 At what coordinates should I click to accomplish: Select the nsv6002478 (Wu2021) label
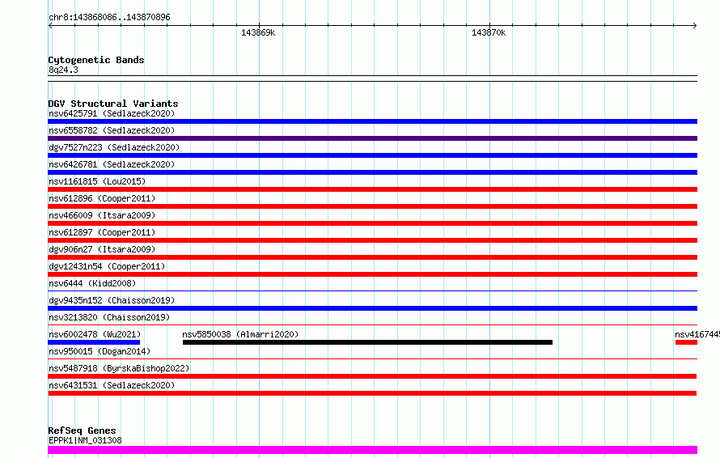[x=95, y=334]
